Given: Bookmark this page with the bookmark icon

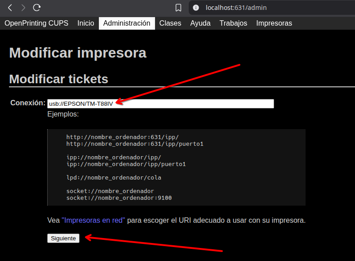Looking at the screenshot, I should [x=178, y=8].
